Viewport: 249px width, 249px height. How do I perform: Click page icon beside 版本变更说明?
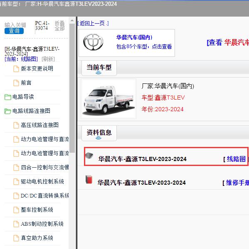coord(16,69)
